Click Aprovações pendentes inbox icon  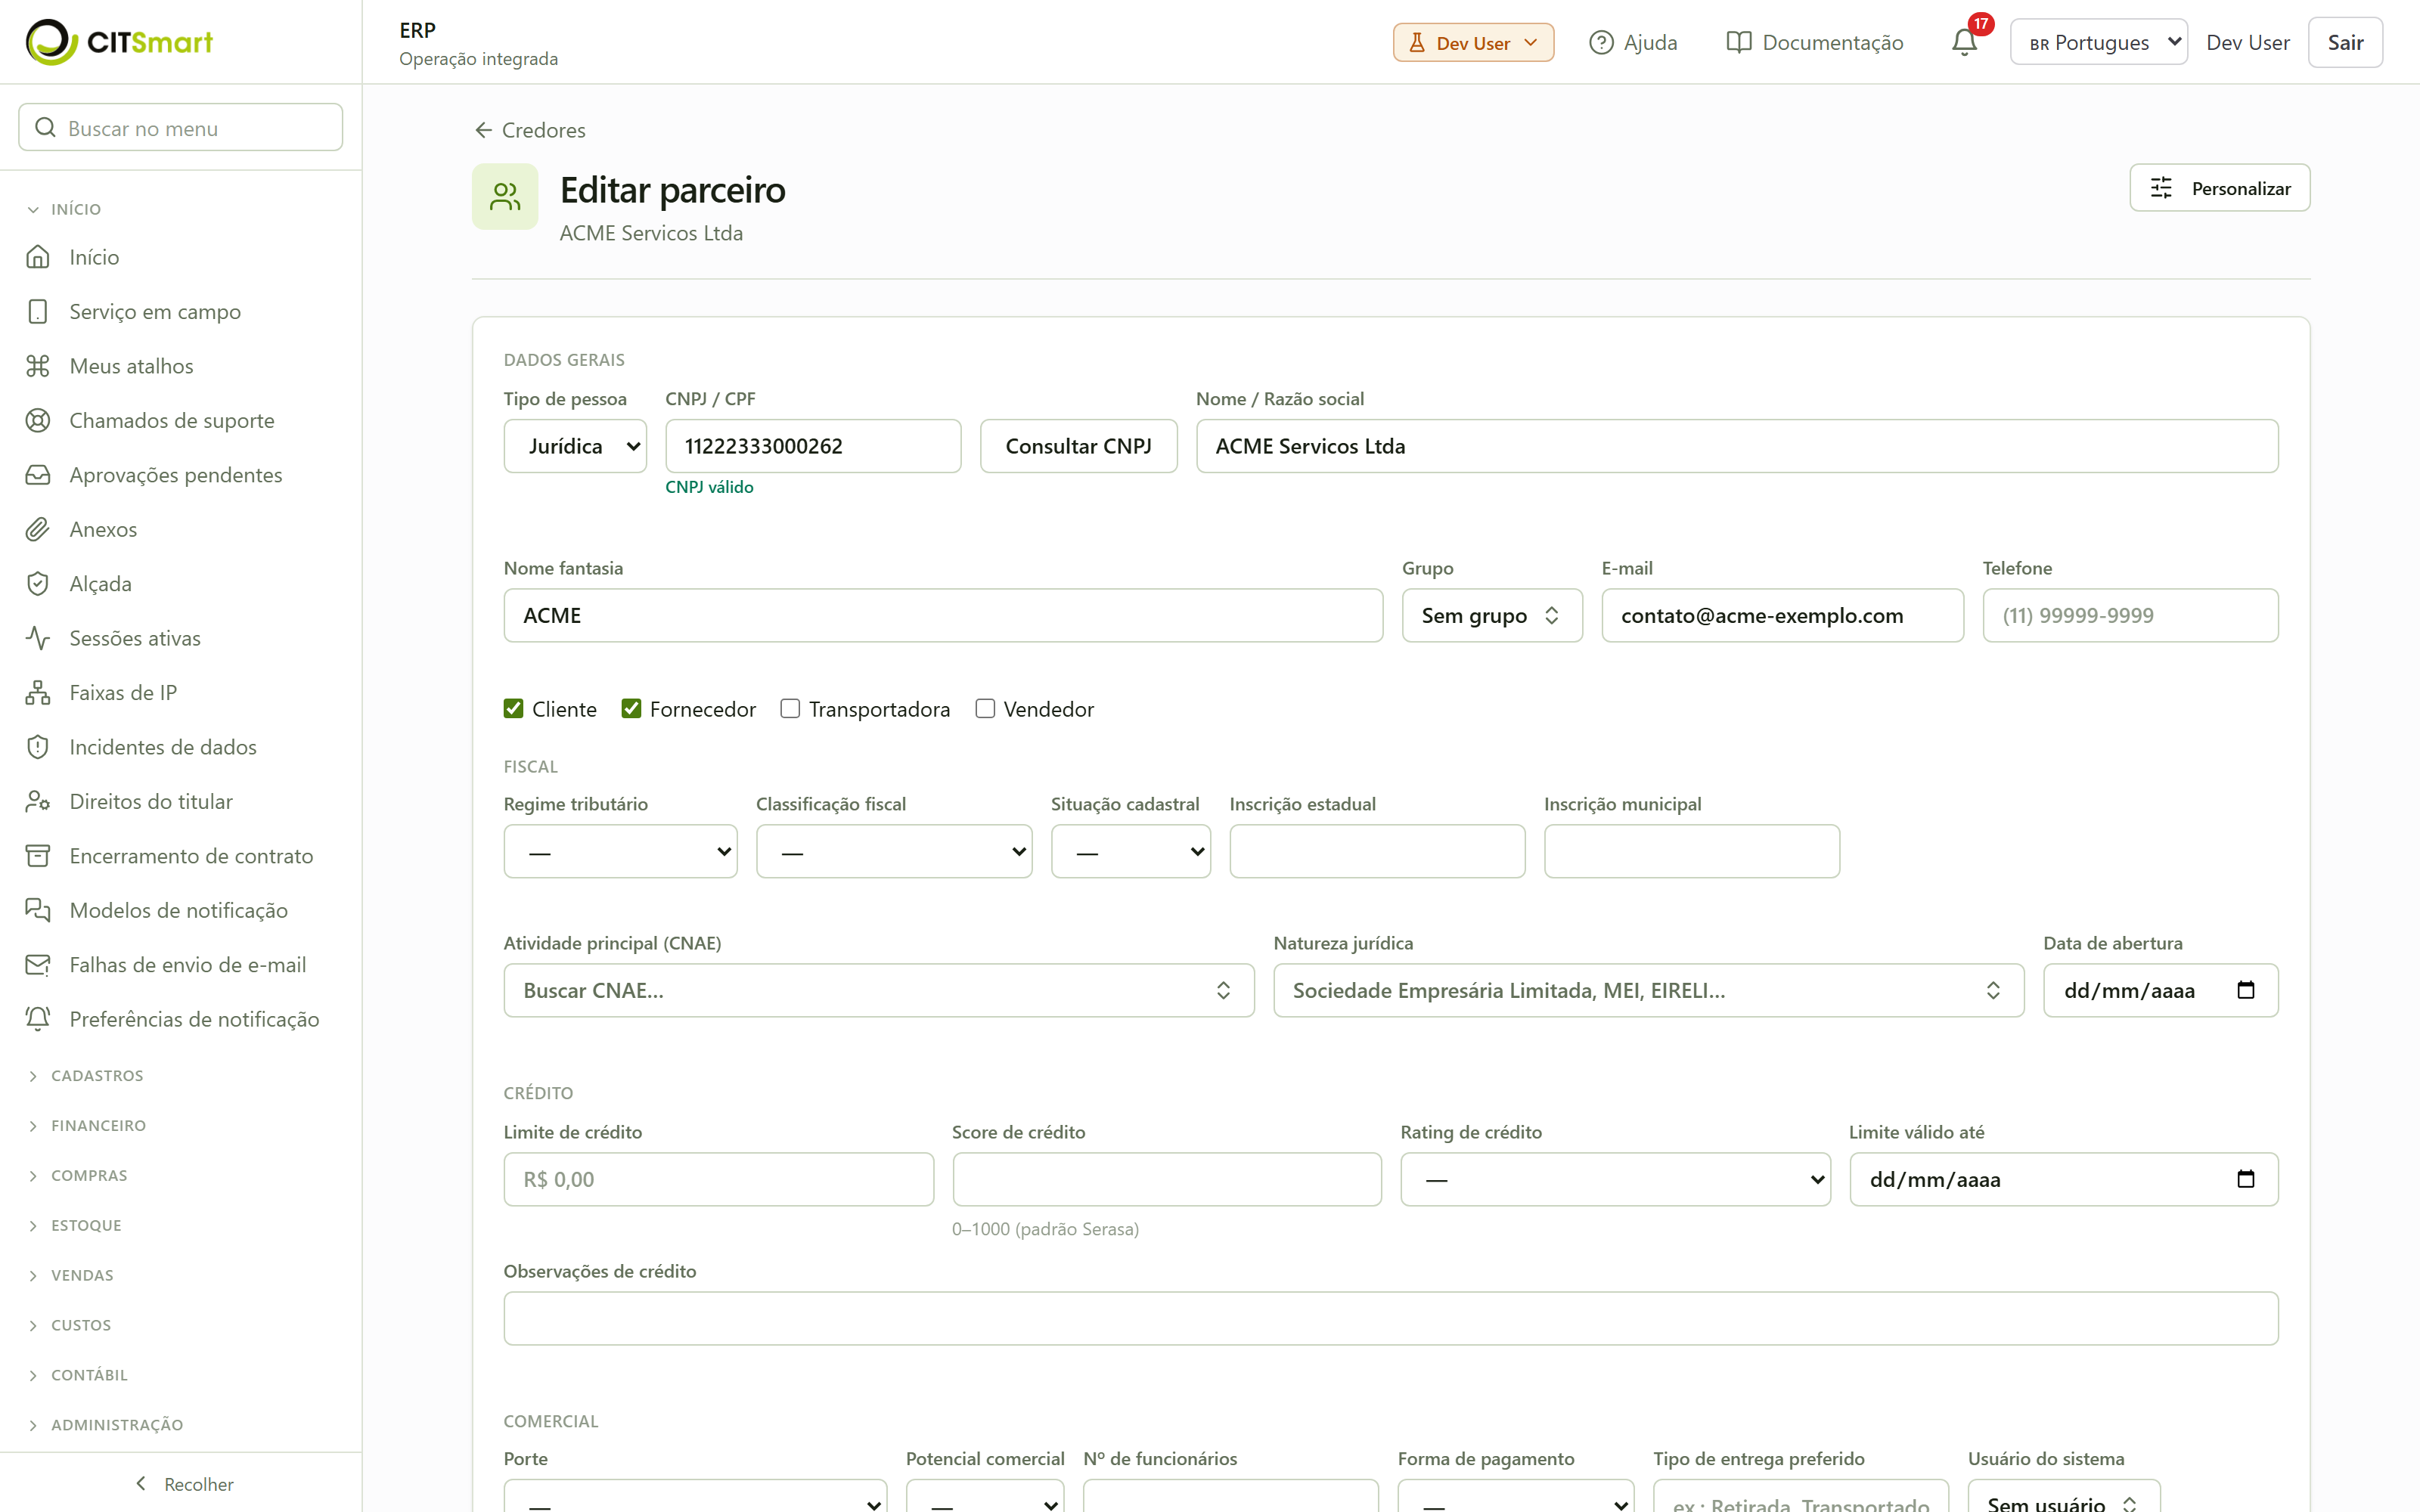point(38,475)
